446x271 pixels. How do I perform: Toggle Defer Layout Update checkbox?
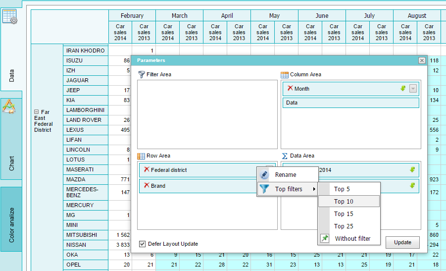click(142, 244)
